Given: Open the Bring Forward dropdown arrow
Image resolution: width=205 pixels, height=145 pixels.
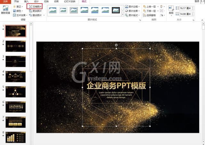Looking at the screenshot, I should pos(158,6).
